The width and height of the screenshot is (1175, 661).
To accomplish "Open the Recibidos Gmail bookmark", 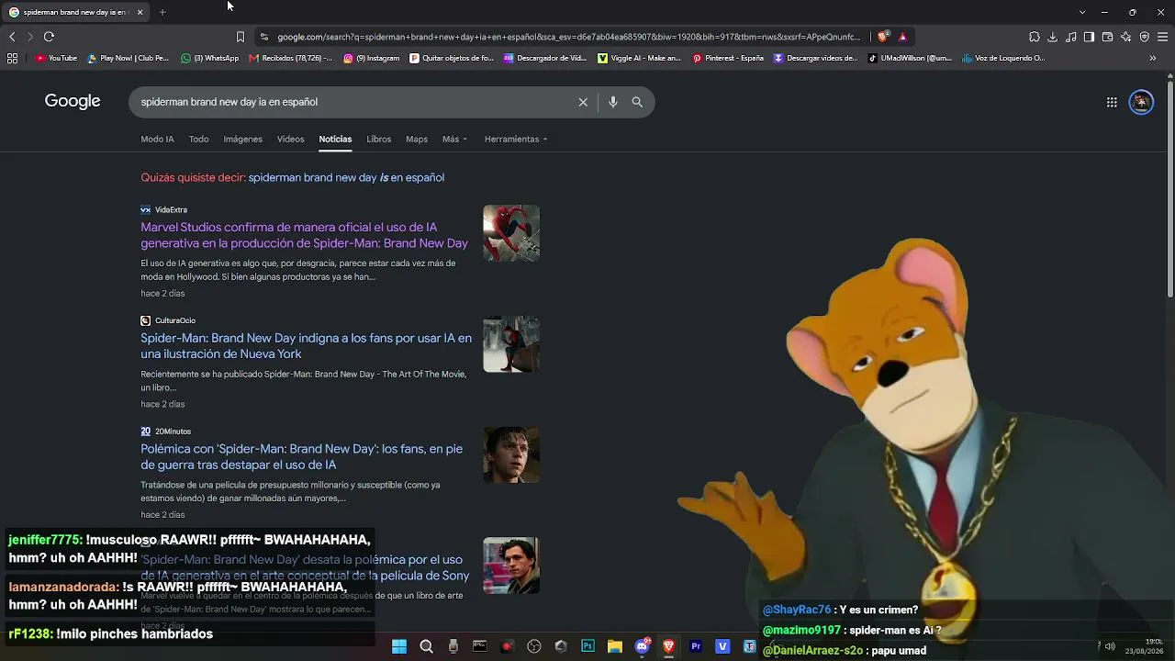I will point(291,58).
